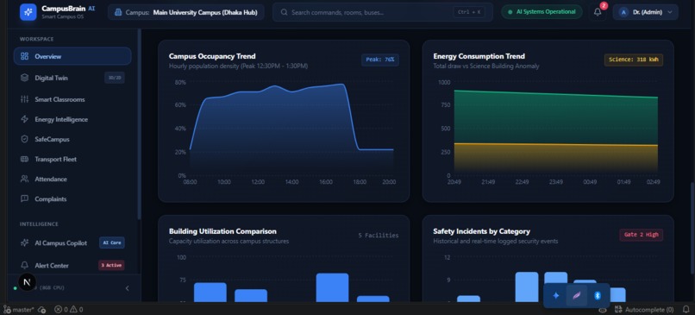Click the sidebar vertical scrollbar
The height and width of the screenshot is (315, 695).
click(x=139, y=124)
